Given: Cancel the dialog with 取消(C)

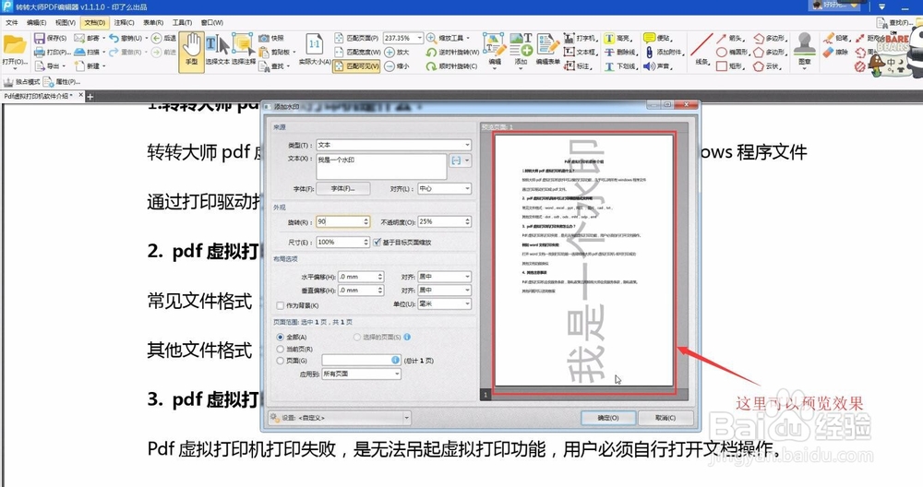Looking at the screenshot, I should pos(665,418).
